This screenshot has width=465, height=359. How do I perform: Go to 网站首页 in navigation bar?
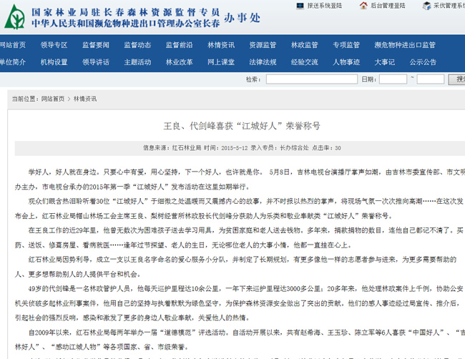tap(13, 44)
